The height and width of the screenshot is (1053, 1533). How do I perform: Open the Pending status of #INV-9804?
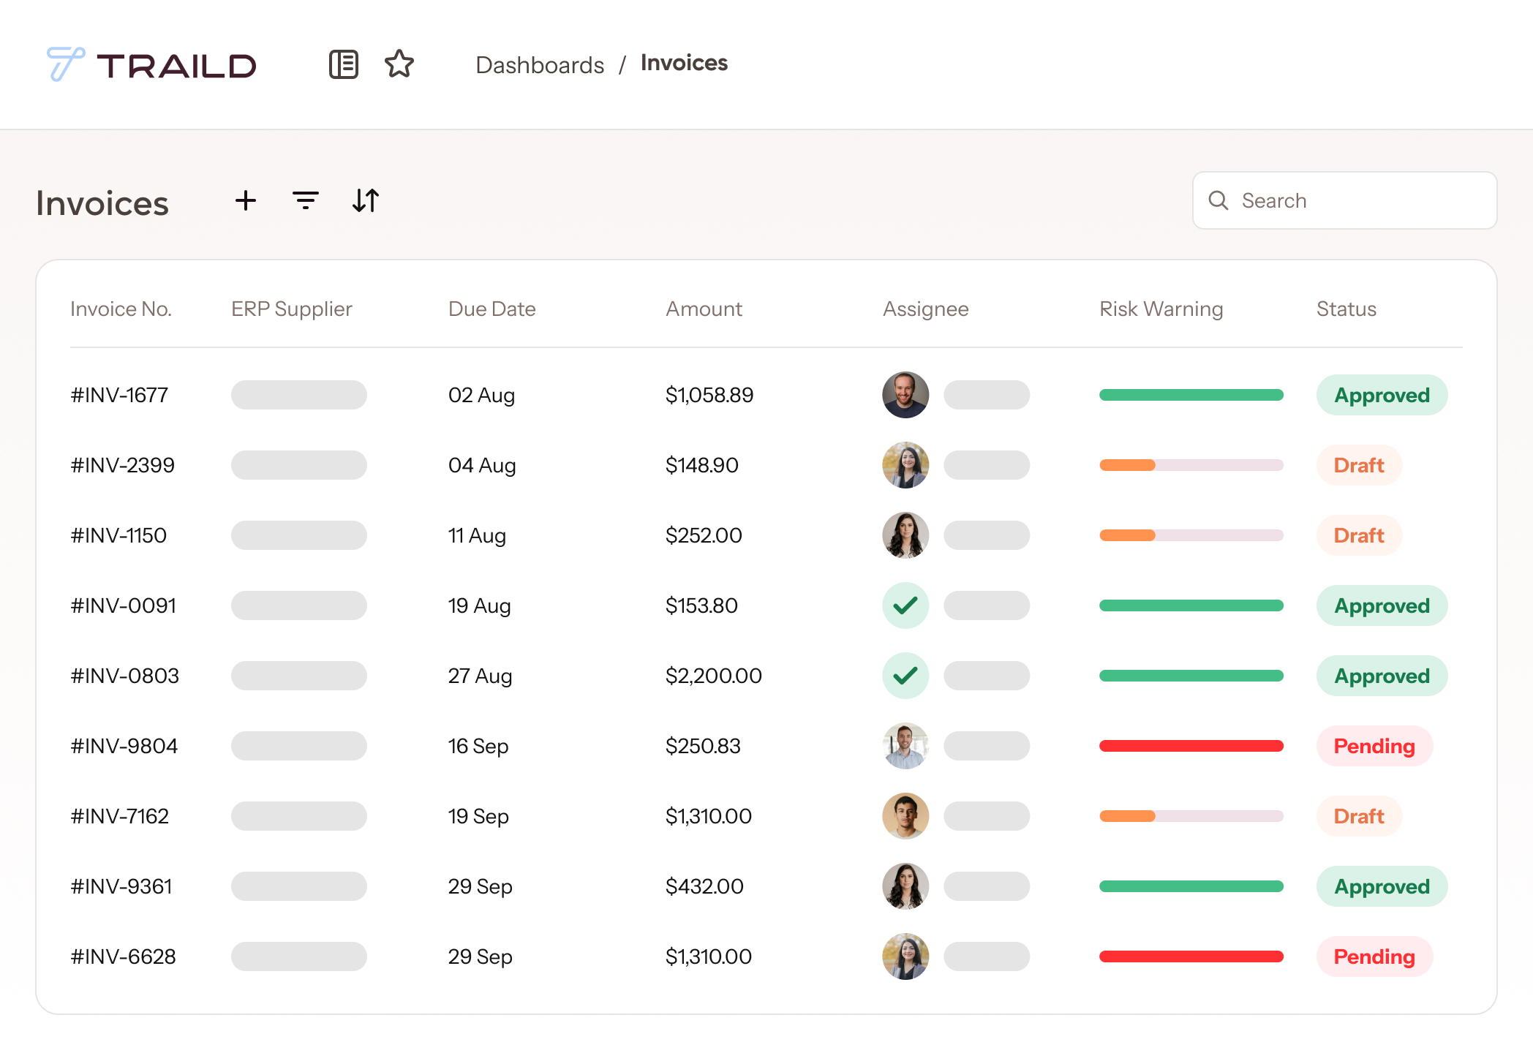coord(1374,746)
